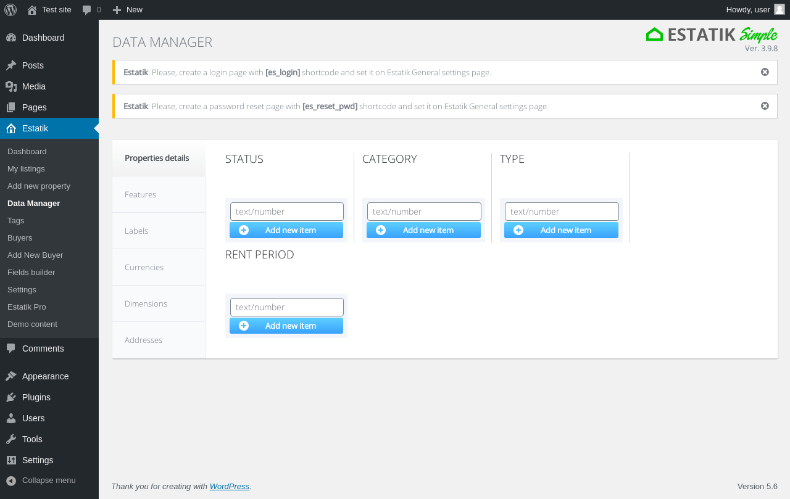Viewport: 790px width, 499px height.
Task: Click the Version 5.6 footer text
Action: pos(757,486)
